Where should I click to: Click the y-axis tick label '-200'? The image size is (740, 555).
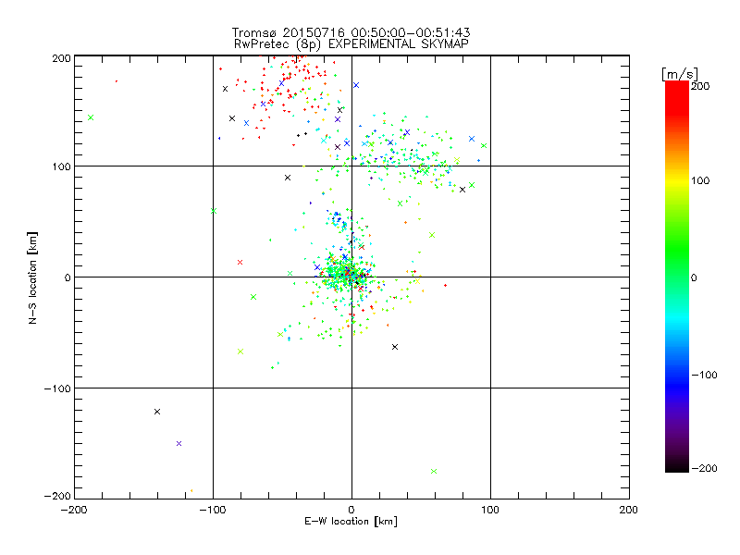[x=57, y=496]
